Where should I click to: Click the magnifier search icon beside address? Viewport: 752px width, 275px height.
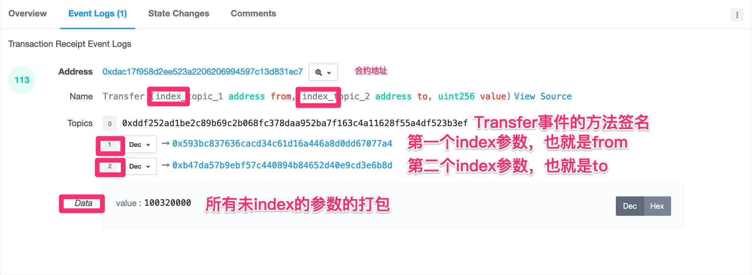[318, 72]
